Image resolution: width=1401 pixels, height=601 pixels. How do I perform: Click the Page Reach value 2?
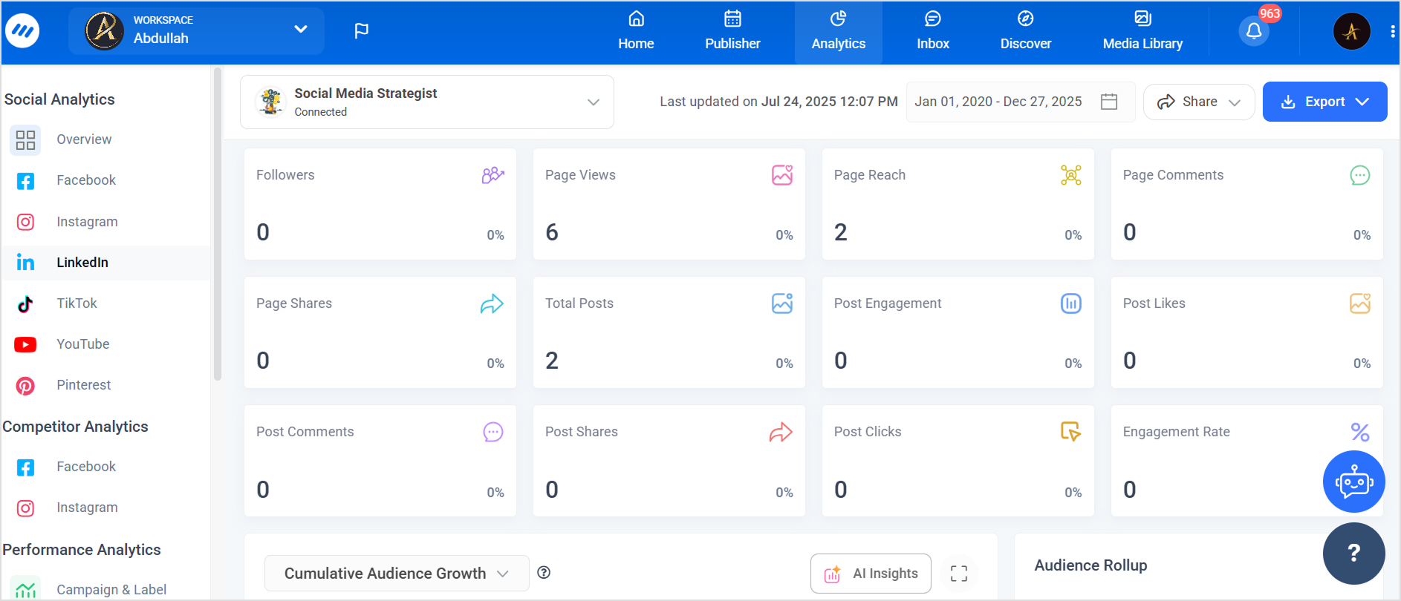point(841,232)
